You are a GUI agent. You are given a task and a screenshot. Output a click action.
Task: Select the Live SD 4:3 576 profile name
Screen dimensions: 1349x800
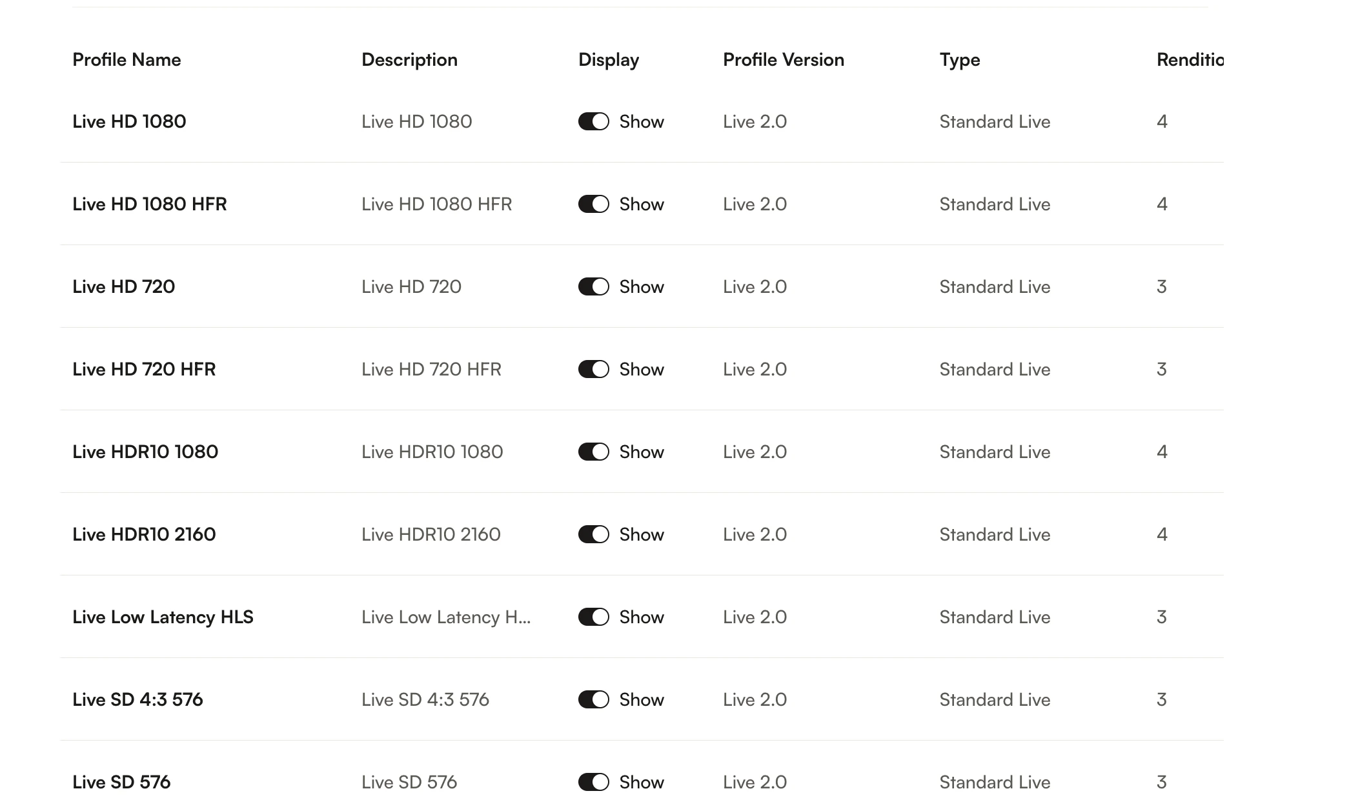point(137,699)
